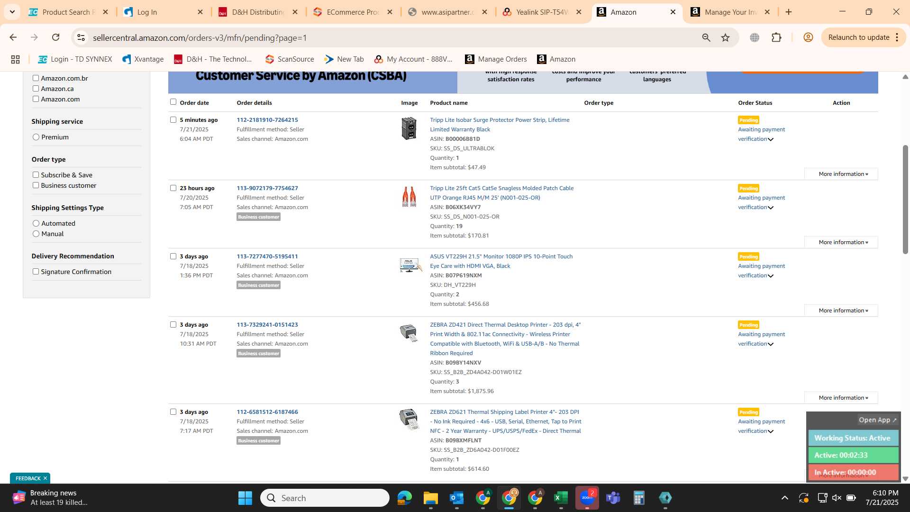The height and width of the screenshot is (512, 910).
Task: Open Outlook from the taskbar
Action: pyautogui.click(x=456, y=498)
